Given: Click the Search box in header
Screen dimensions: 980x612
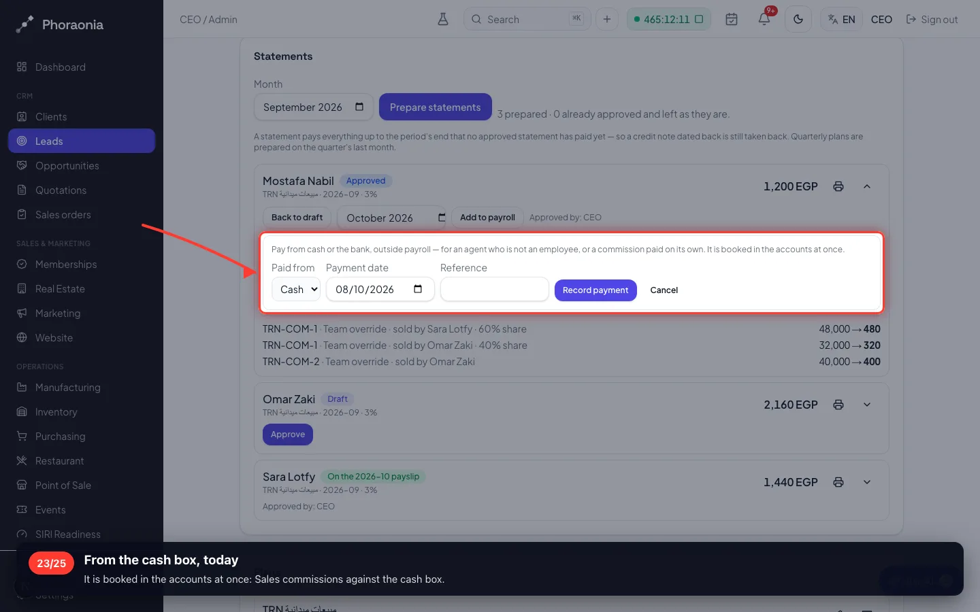Looking at the screenshot, I should pyautogui.click(x=527, y=19).
